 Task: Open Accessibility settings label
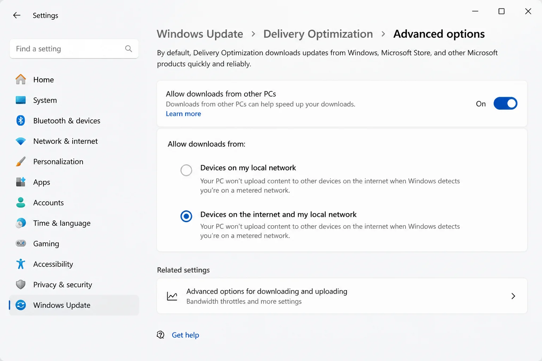[x=53, y=264]
